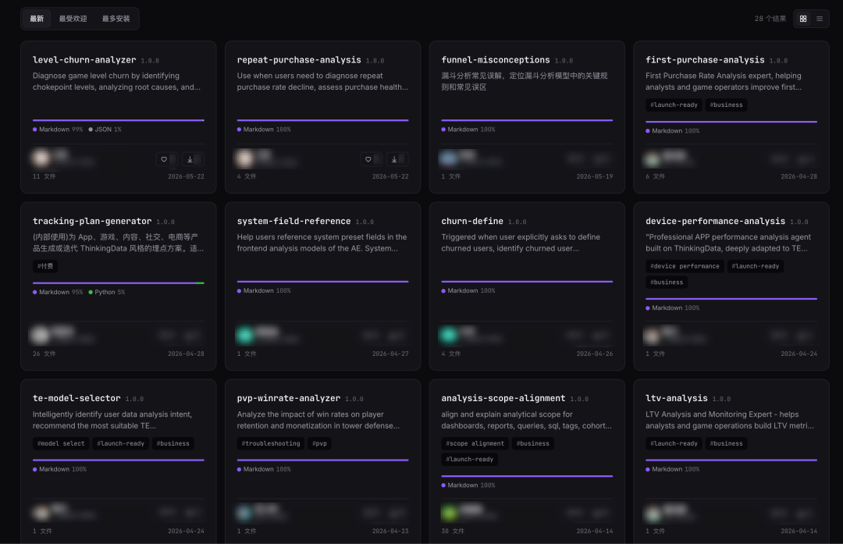Open the first-purchase-analysis skill title
This screenshot has width=843, height=544.
pyautogui.click(x=705, y=59)
